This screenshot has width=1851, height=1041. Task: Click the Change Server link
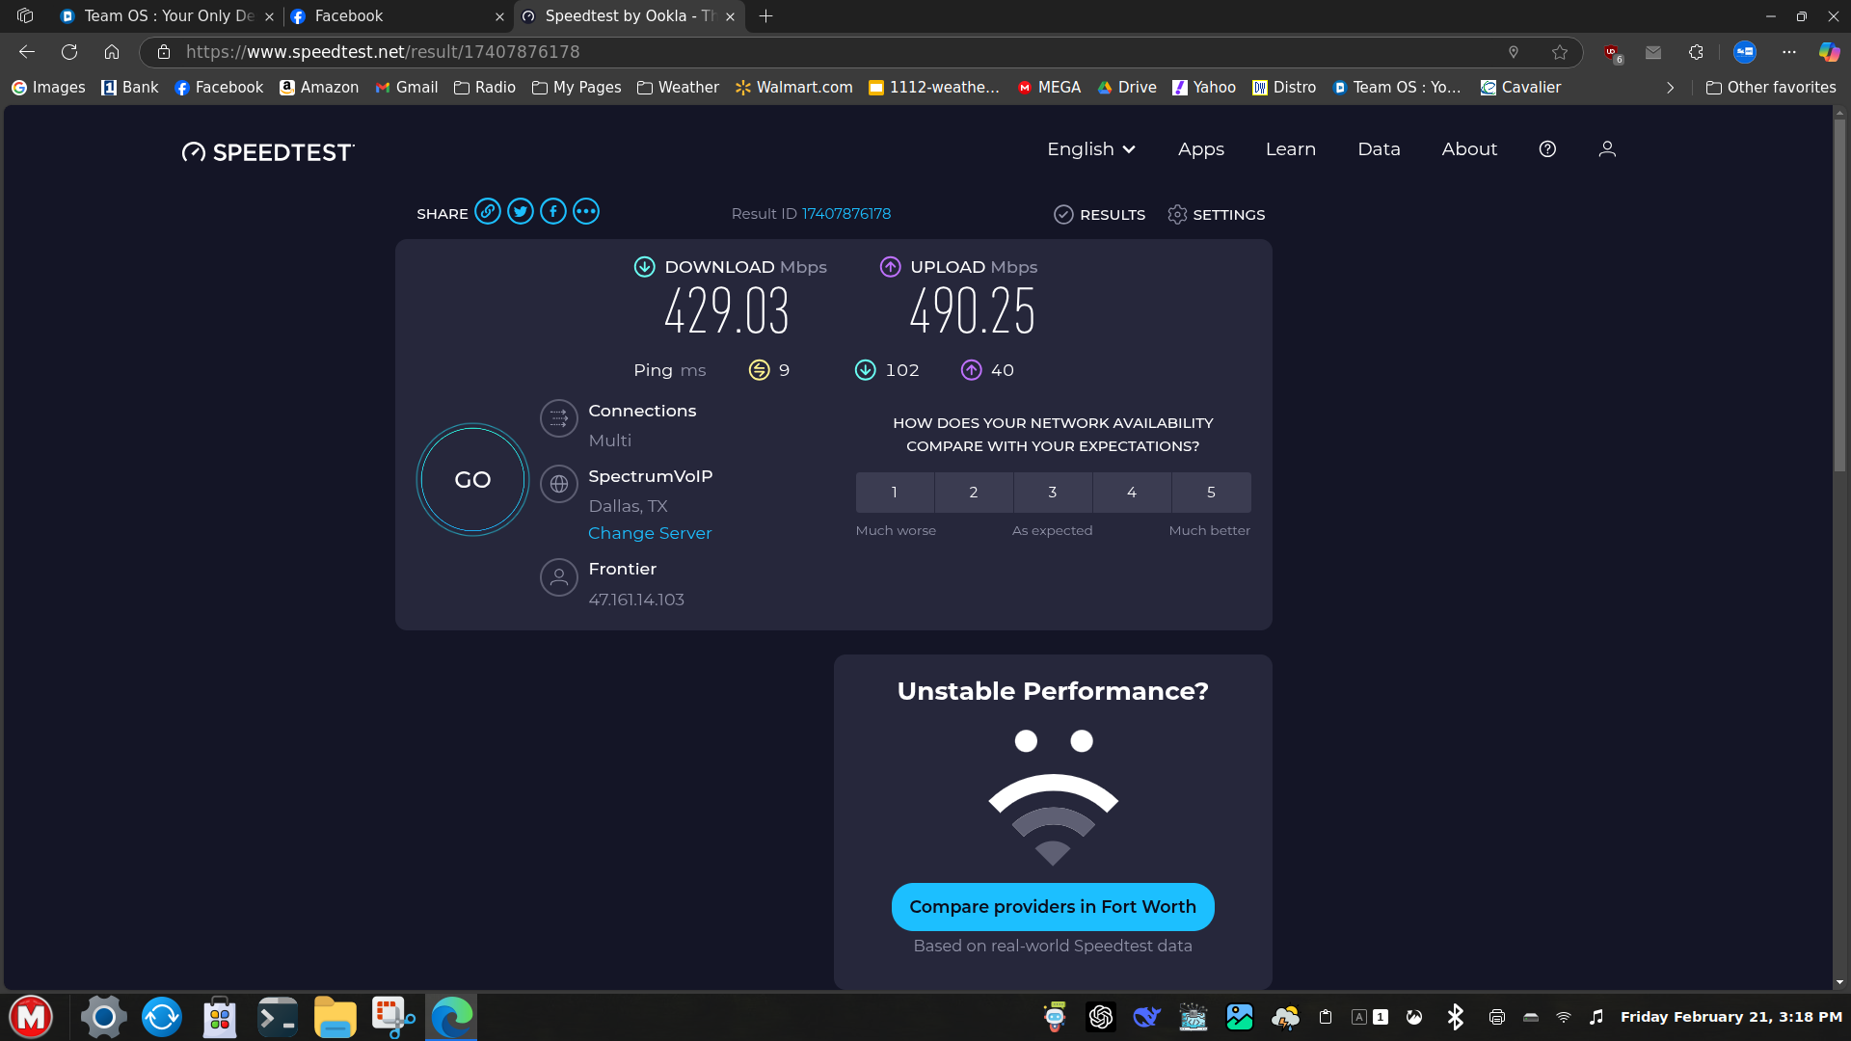click(650, 533)
